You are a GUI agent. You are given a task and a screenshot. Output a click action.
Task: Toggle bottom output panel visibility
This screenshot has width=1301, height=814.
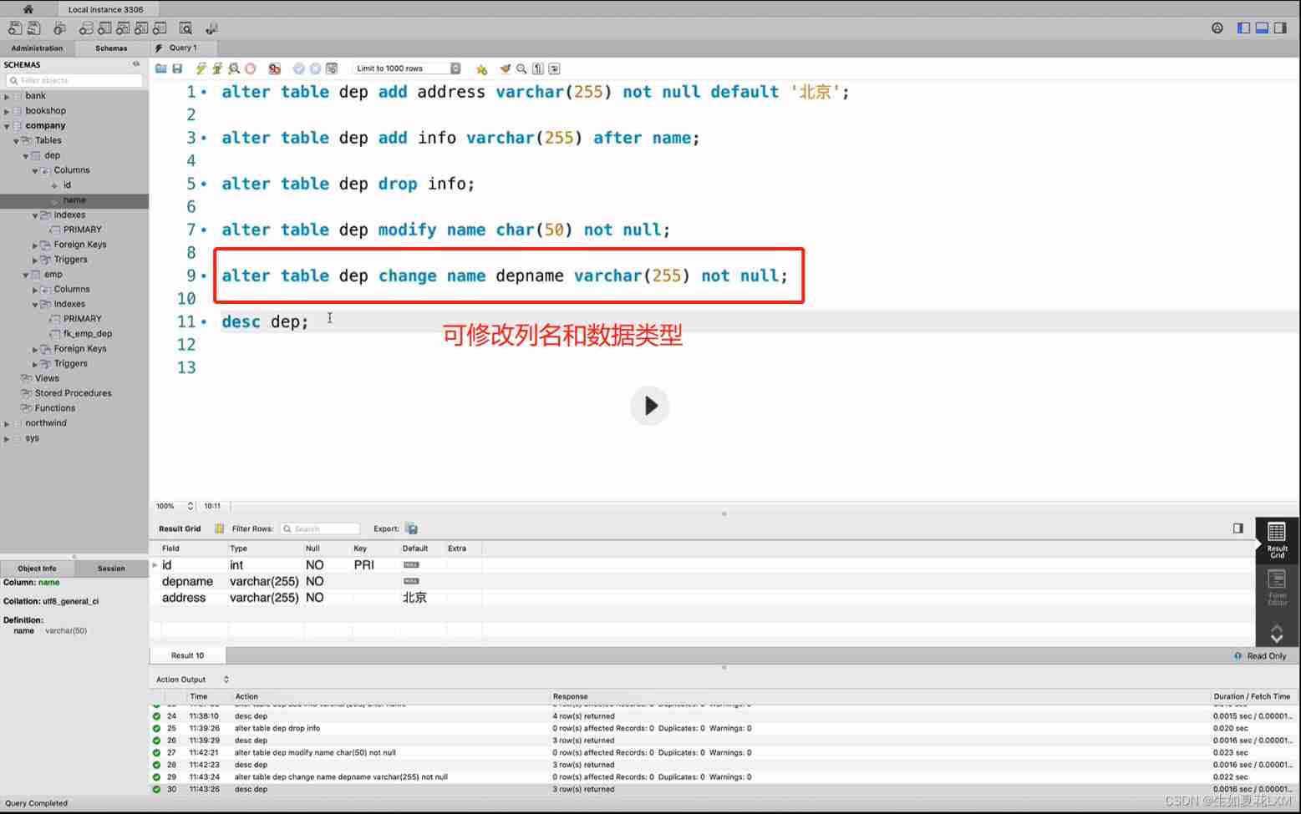[1262, 28]
